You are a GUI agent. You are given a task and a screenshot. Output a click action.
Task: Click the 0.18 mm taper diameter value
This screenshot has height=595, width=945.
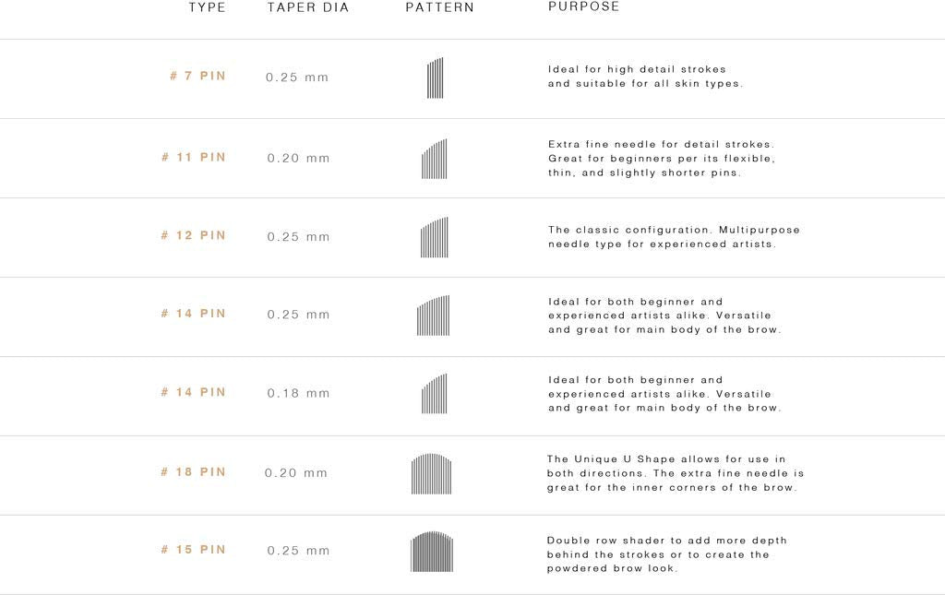(299, 393)
